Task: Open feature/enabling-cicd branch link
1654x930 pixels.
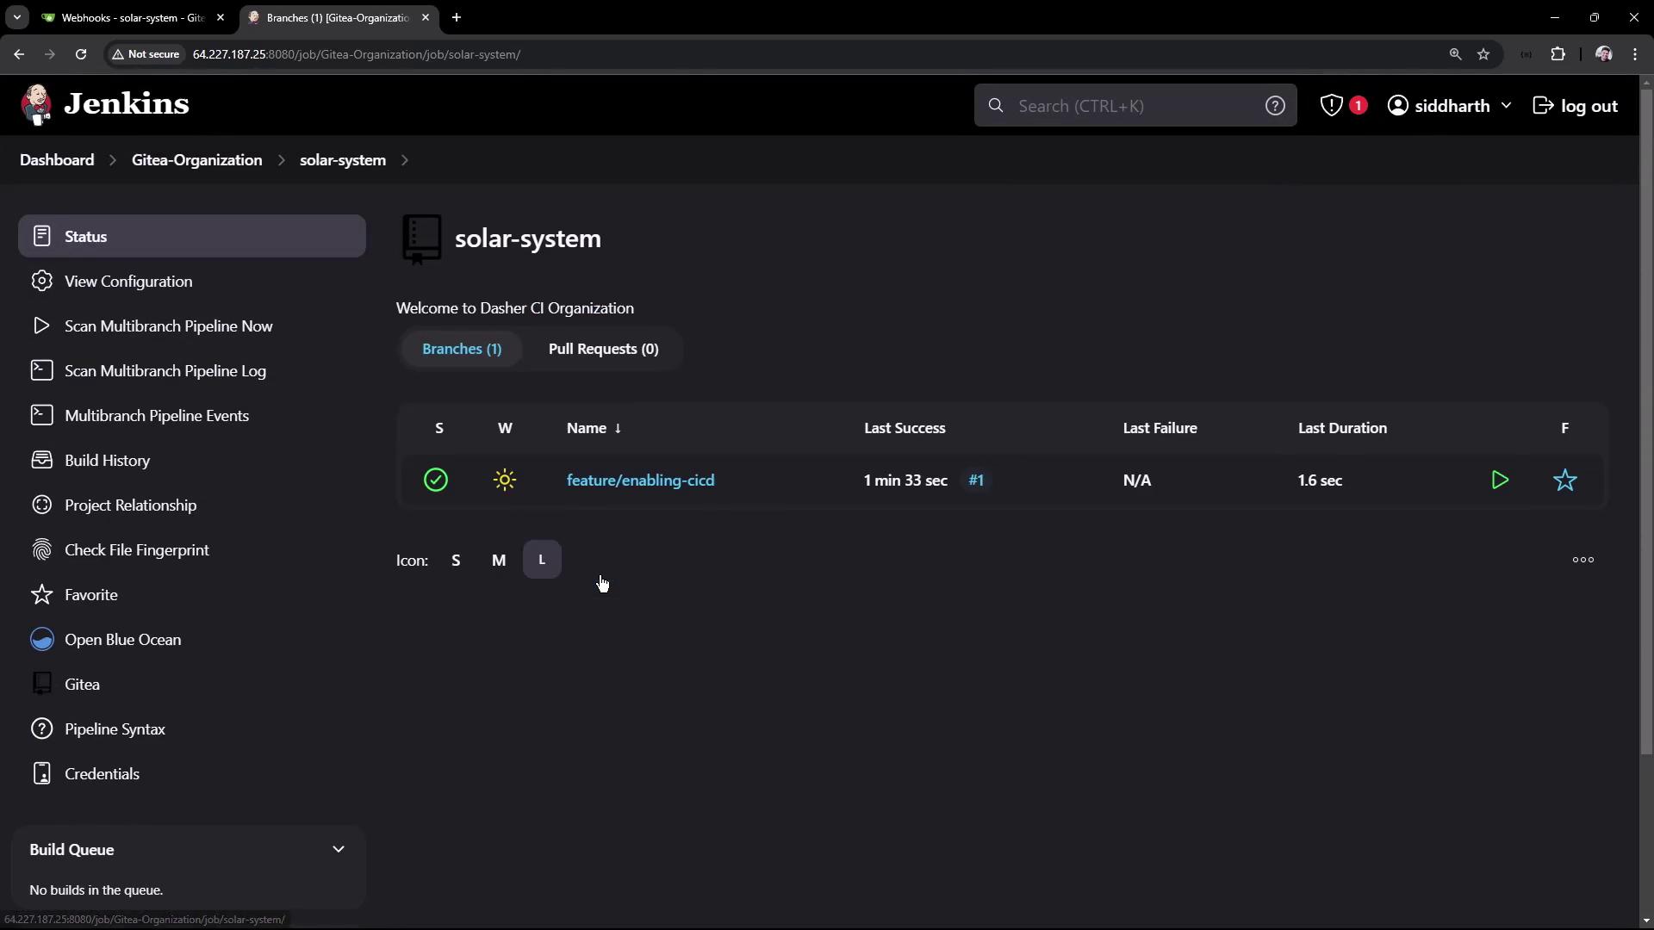Action: pos(640,480)
